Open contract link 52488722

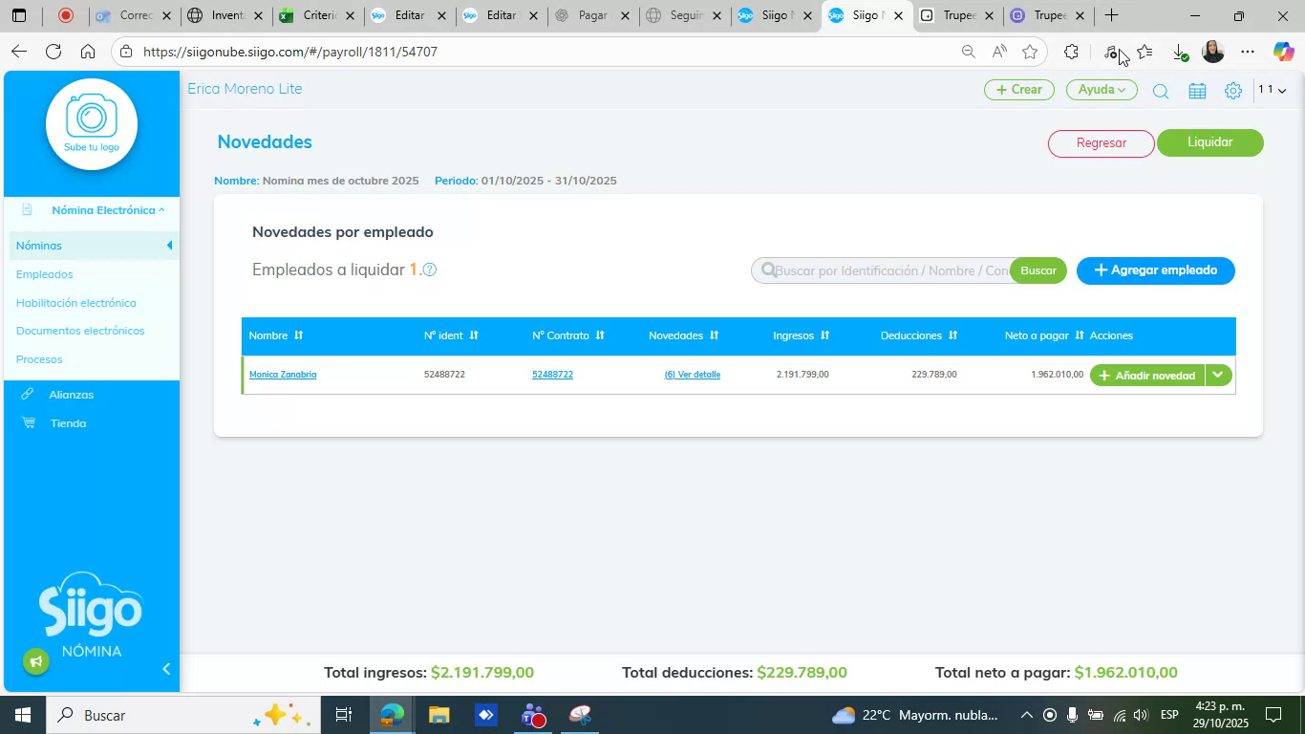[552, 375]
